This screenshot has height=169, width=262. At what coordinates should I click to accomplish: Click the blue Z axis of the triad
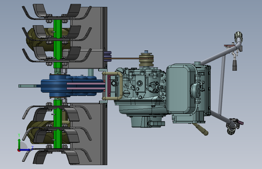26,150
